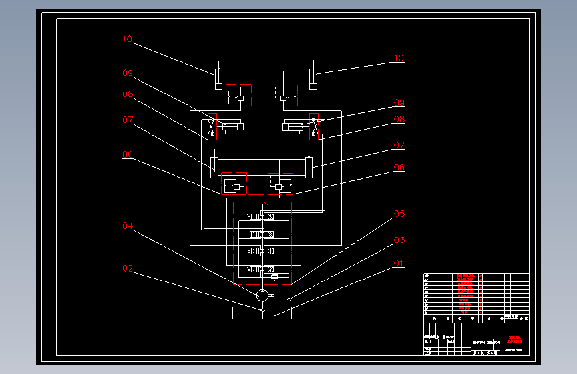Click the relief valve symbol inside the valve block
Image resolution: width=577 pixels, height=374 pixels.
(274, 278)
